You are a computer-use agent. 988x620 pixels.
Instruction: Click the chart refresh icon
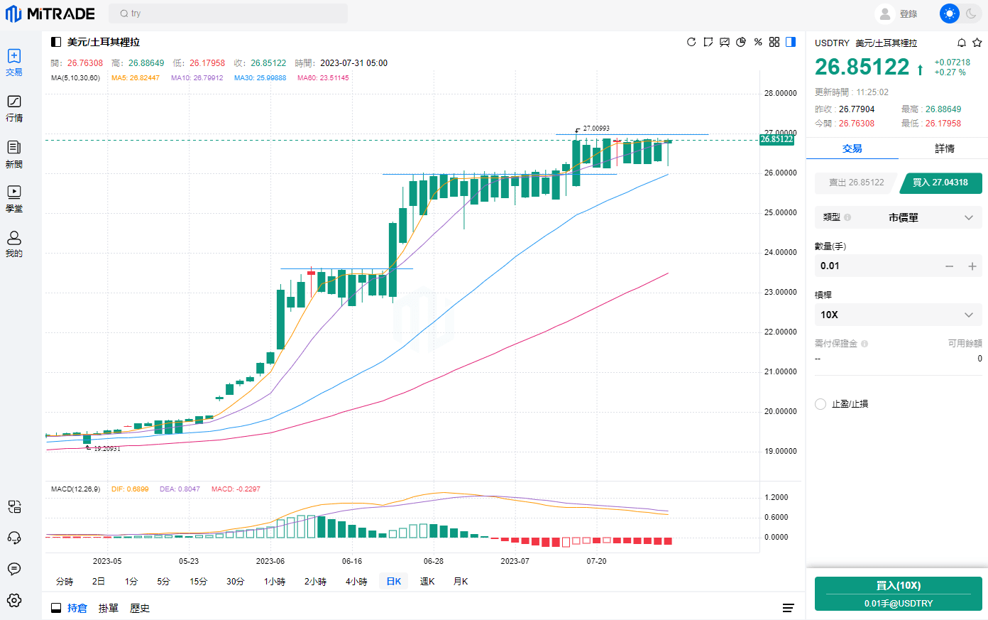click(x=691, y=42)
